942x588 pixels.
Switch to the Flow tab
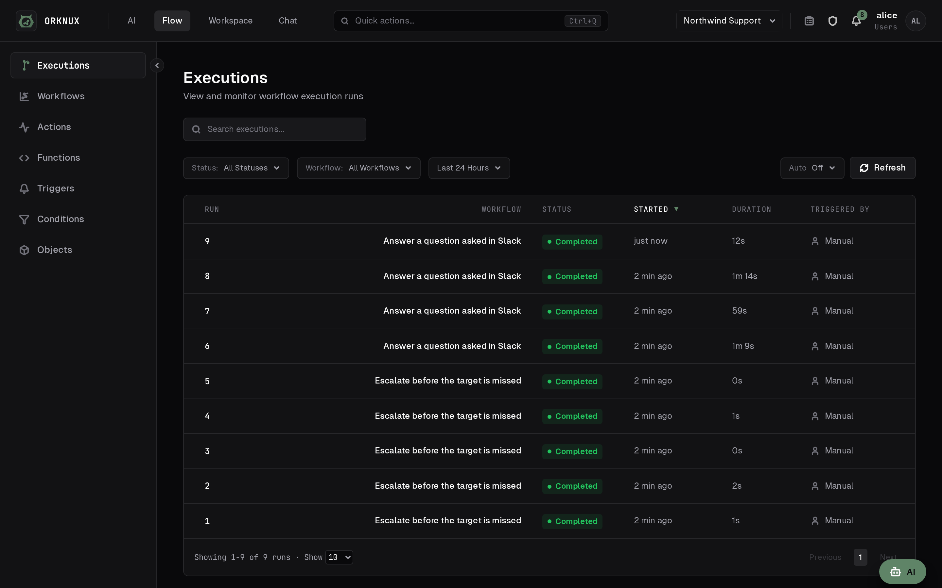[x=172, y=21]
